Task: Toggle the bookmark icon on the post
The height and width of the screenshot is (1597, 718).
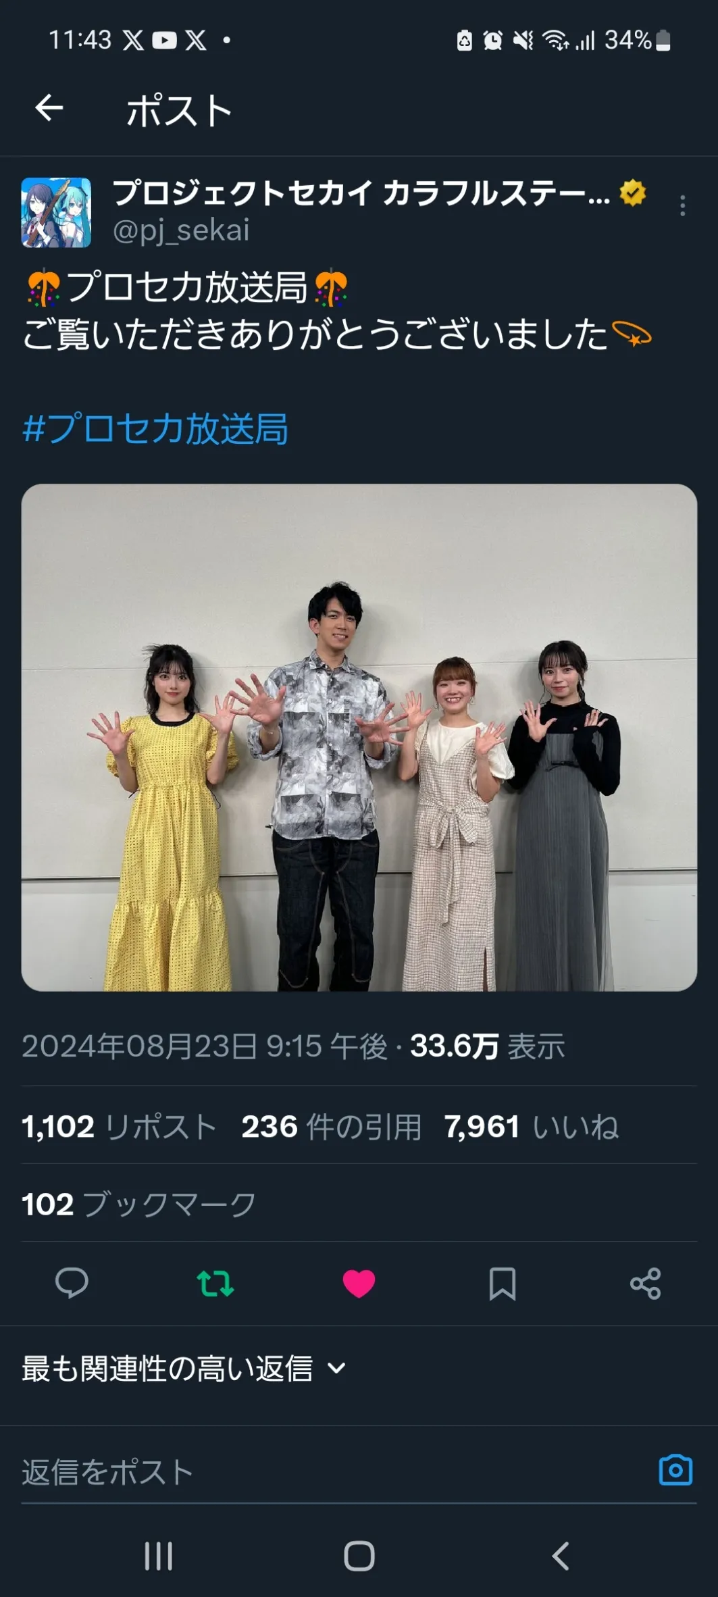Action: [502, 1284]
